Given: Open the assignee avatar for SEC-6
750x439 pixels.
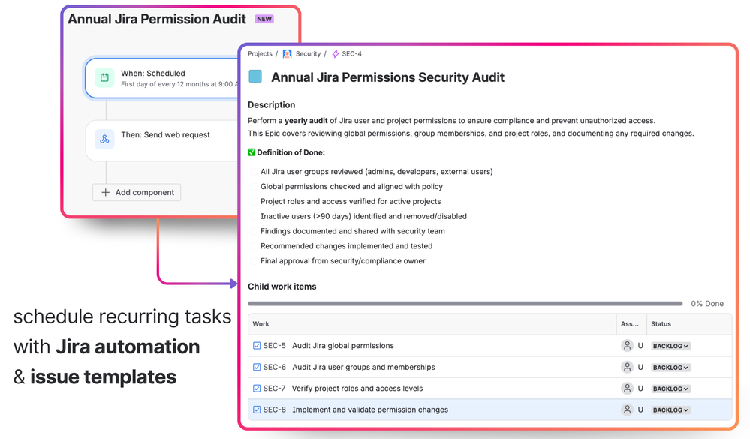Looking at the screenshot, I should pyautogui.click(x=628, y=367).
